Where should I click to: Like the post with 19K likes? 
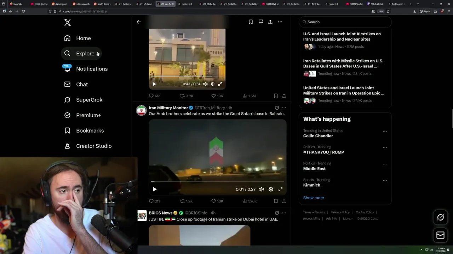(x=217, y=96)
